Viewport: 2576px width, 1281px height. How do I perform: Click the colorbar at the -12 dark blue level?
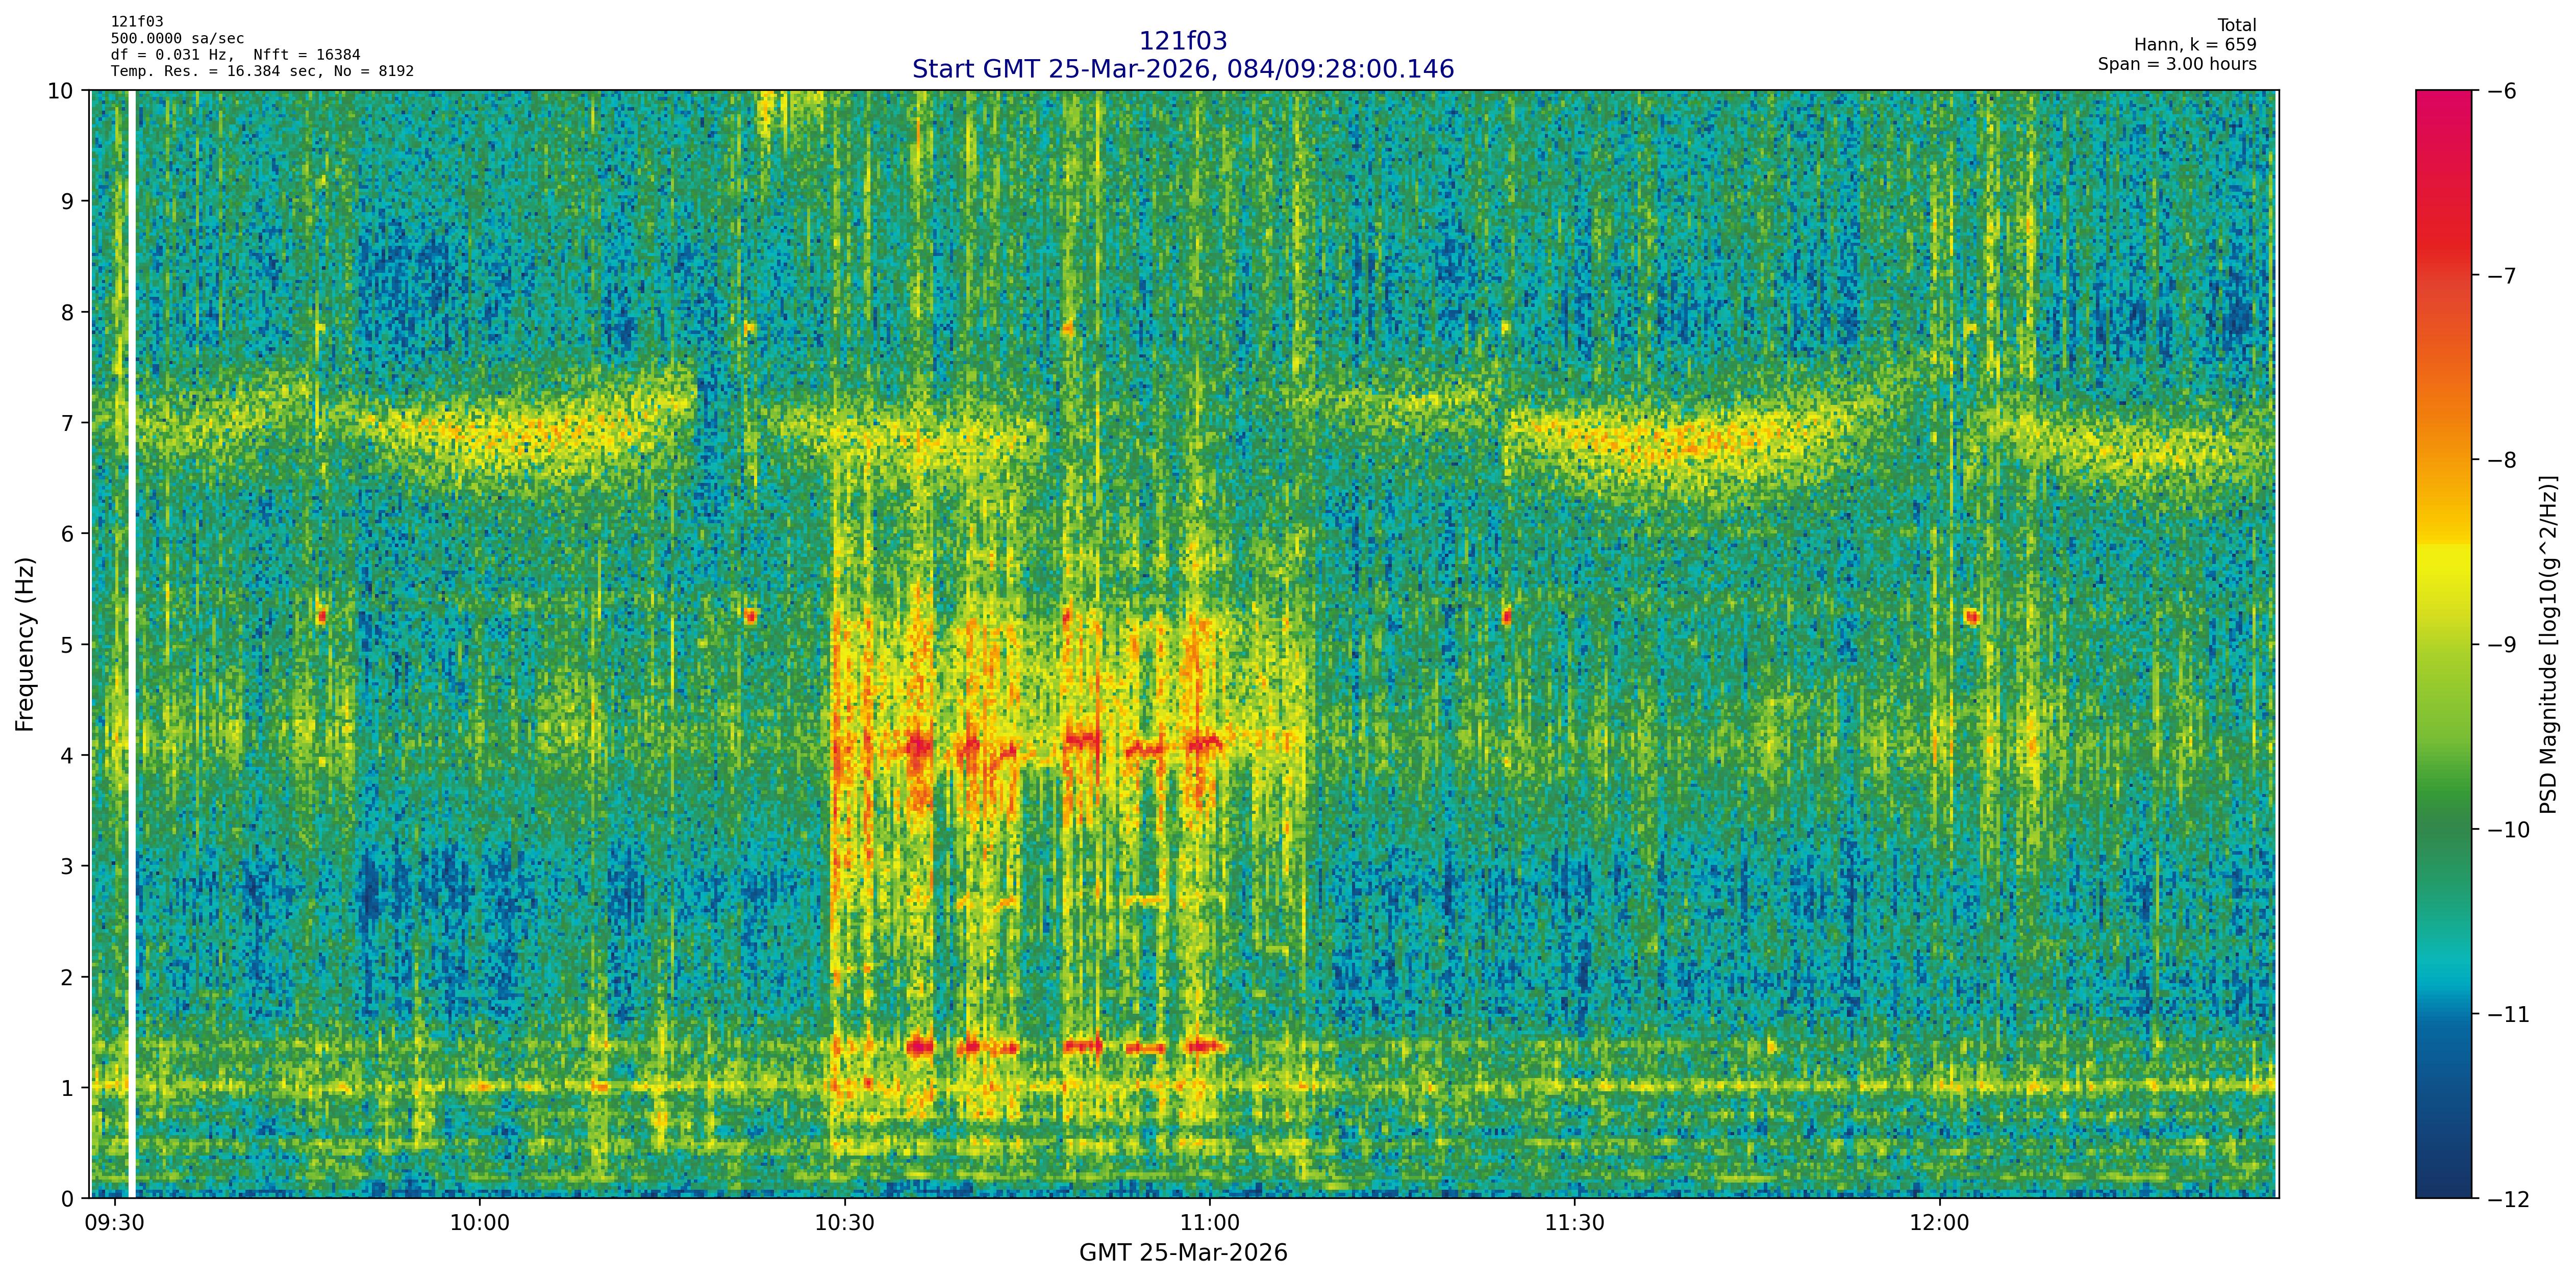[x=2443, y=1194]
